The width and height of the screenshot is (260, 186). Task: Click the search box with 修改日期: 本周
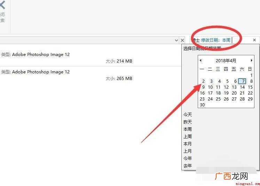click(222, 40)
